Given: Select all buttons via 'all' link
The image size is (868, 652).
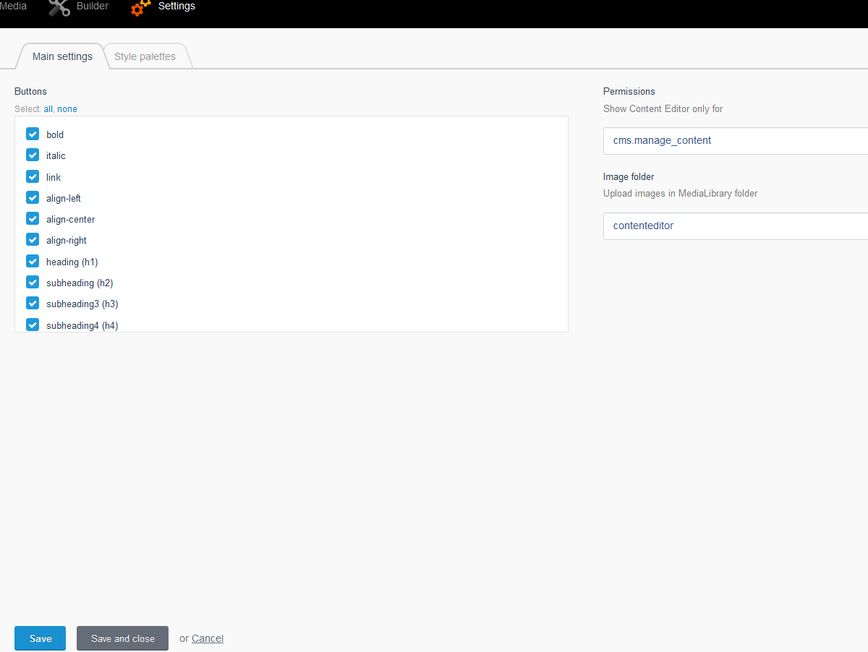Looking at the screenshot, I should tap(48, 109).
